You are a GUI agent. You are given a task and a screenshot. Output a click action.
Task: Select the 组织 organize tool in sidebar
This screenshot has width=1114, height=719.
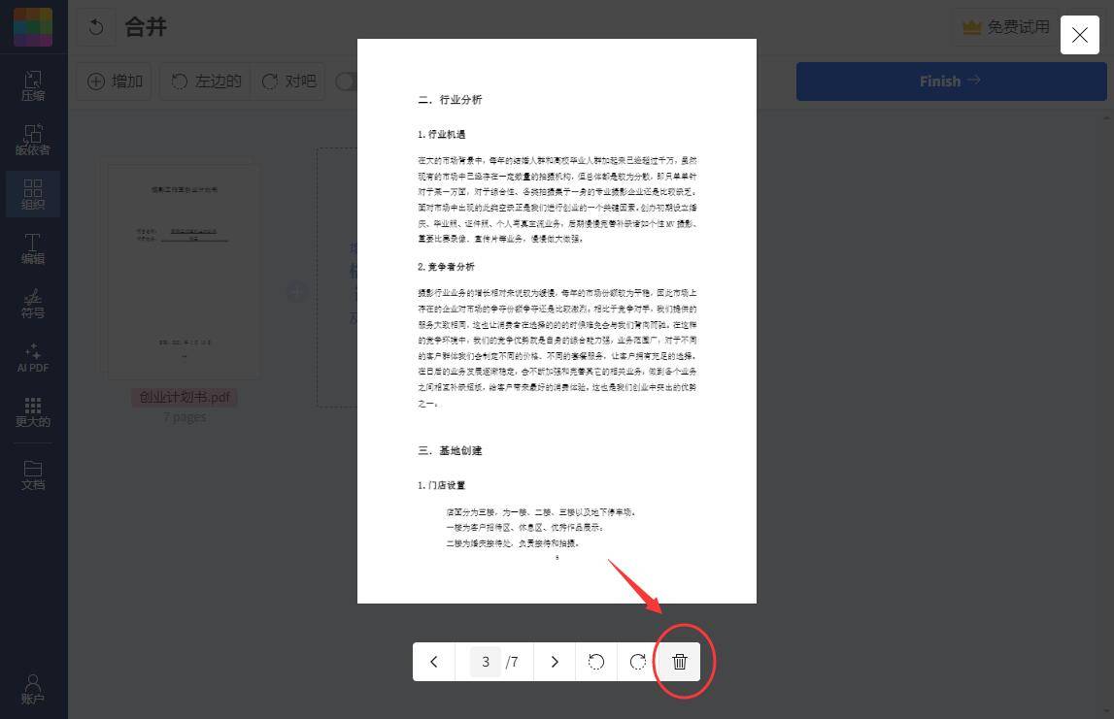pos(33,194)
